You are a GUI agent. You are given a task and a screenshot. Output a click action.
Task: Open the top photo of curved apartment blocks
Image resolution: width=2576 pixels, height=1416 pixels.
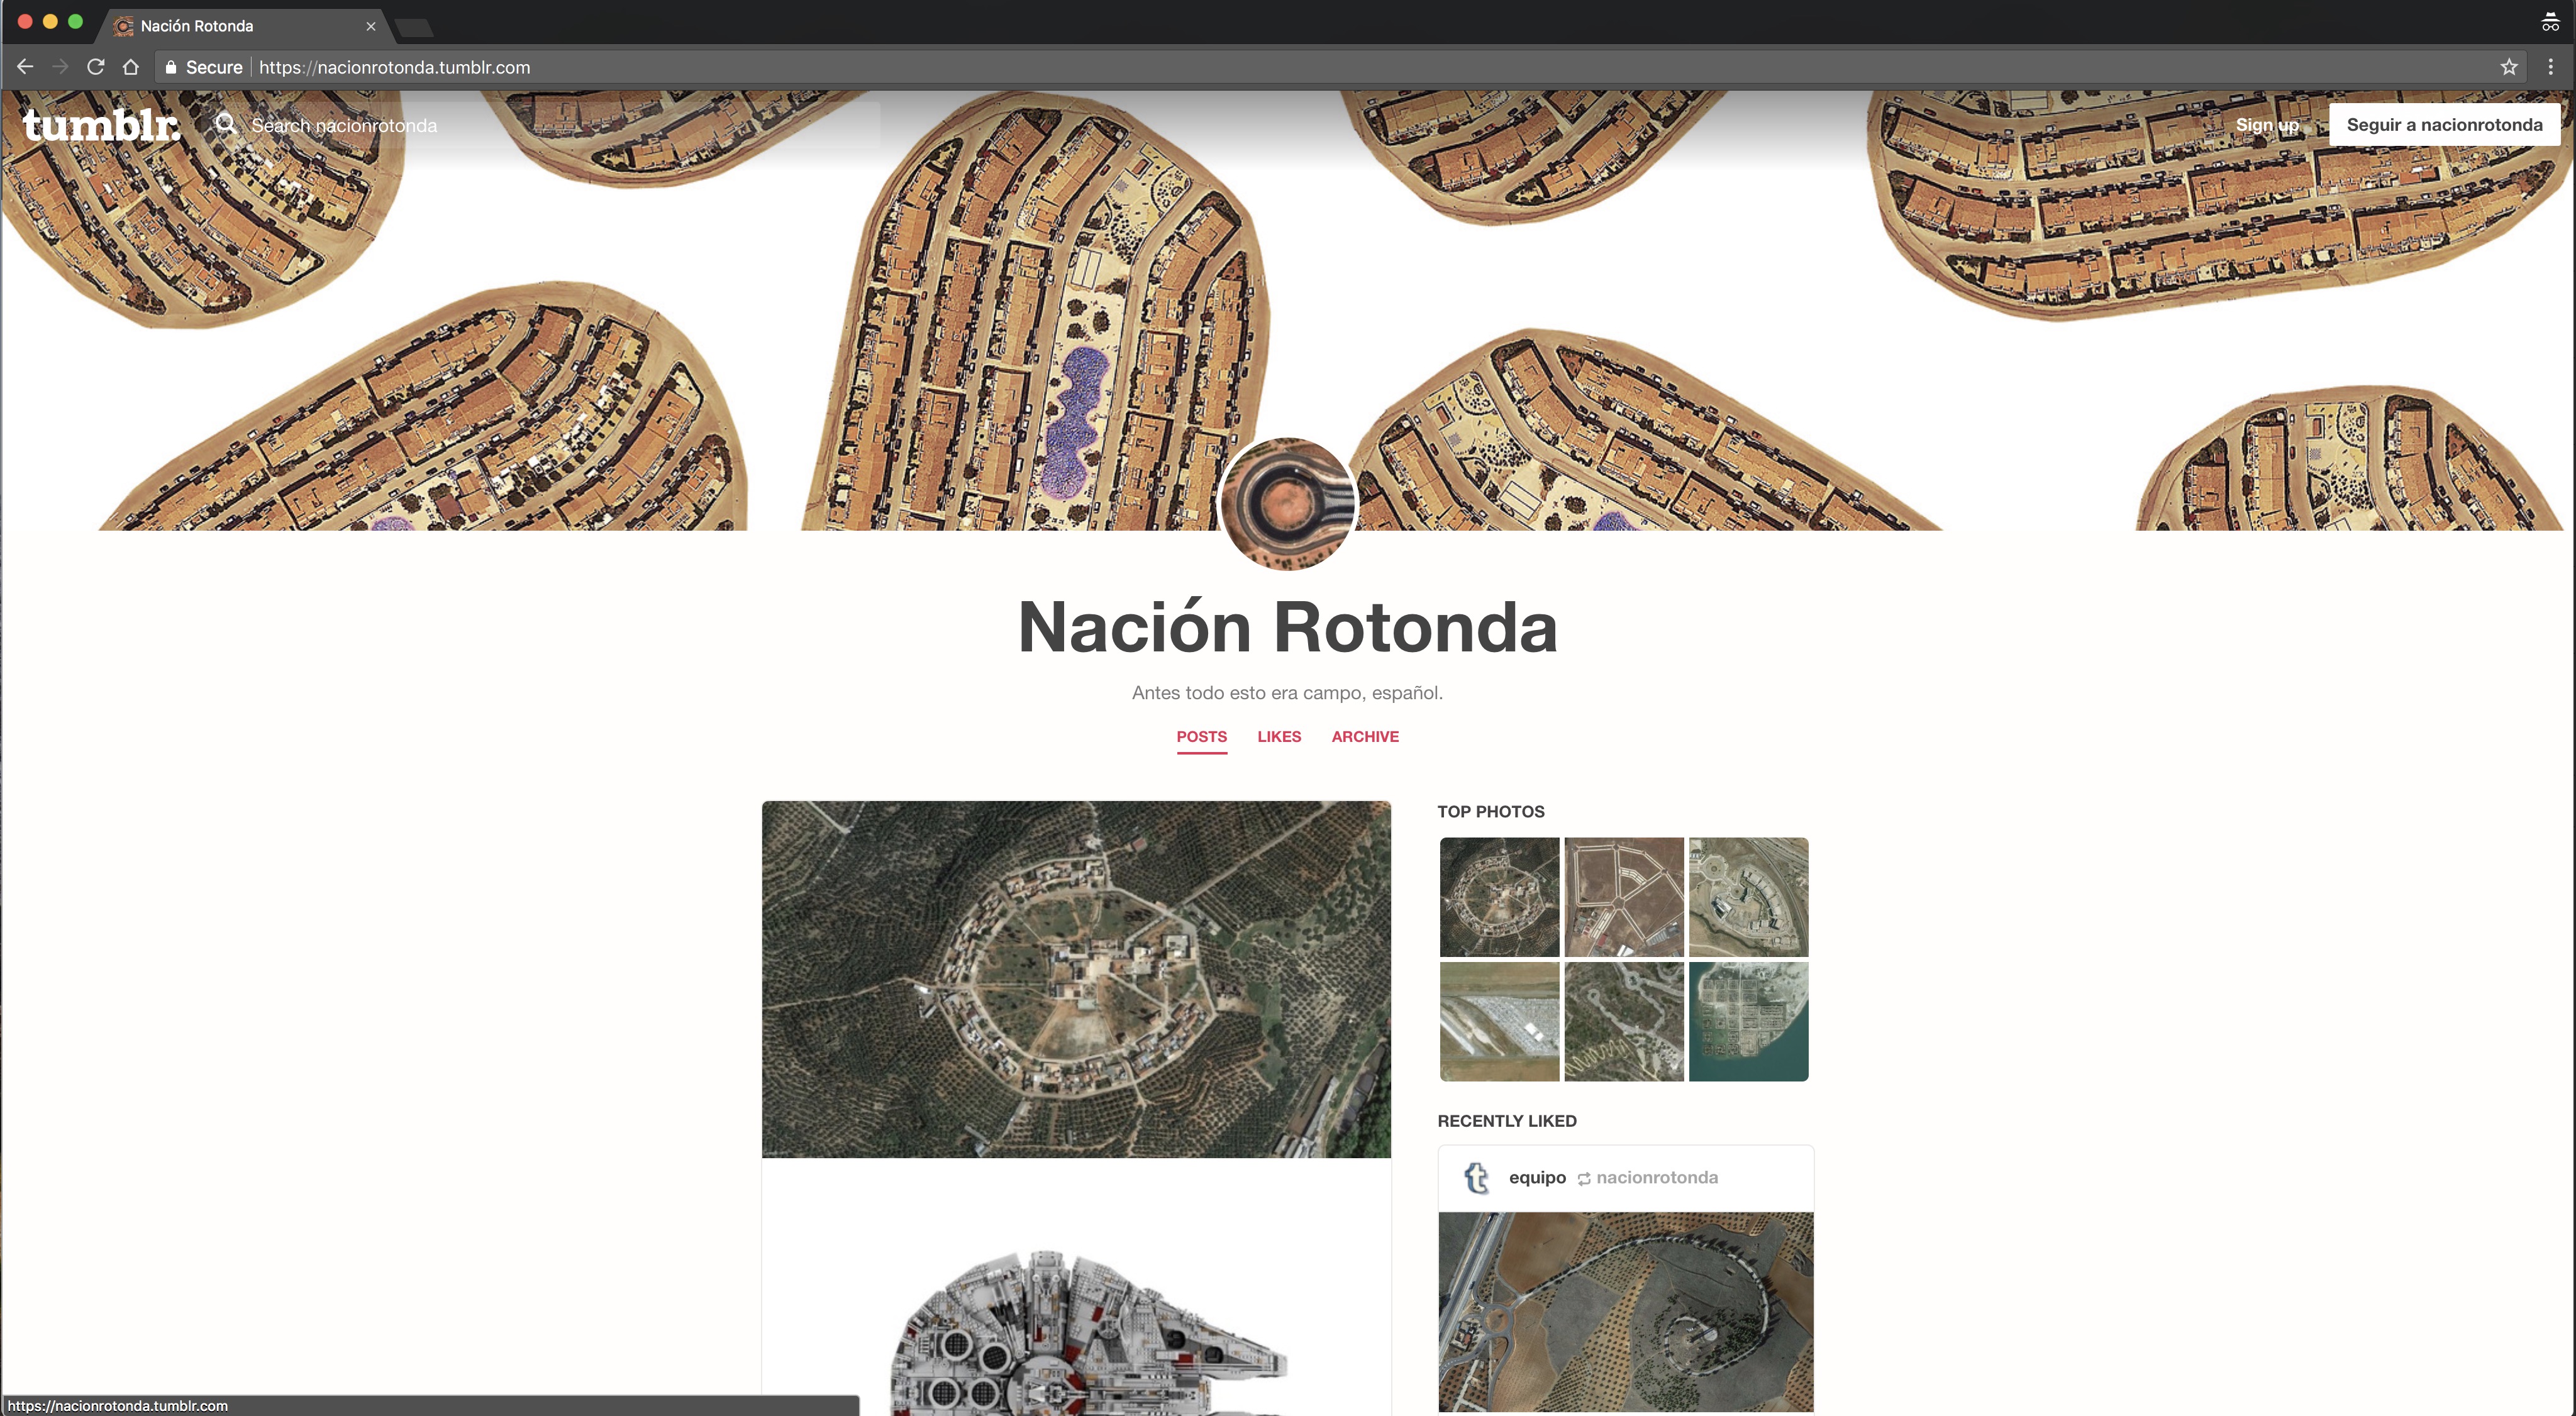coord(1748,897)
